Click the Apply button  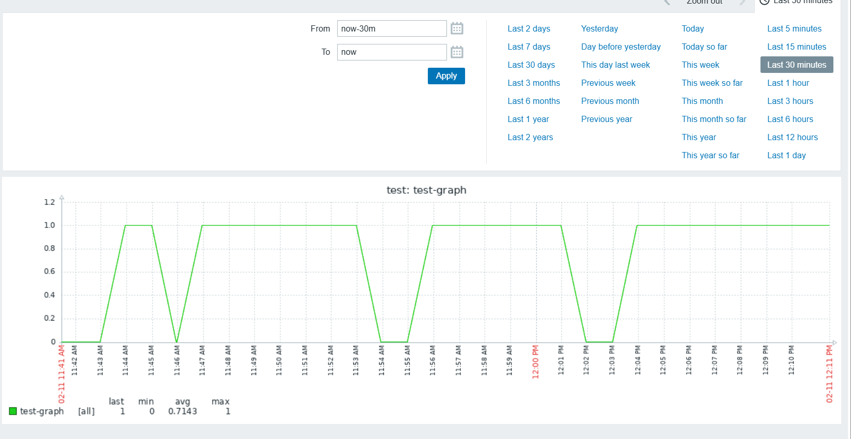pos(446,76)
